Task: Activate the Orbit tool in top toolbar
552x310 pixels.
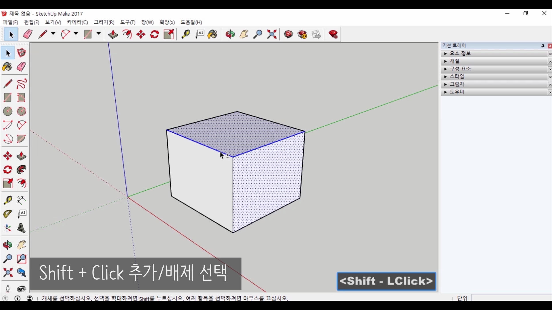Action: pyautogui.click(x=230, y=34)
